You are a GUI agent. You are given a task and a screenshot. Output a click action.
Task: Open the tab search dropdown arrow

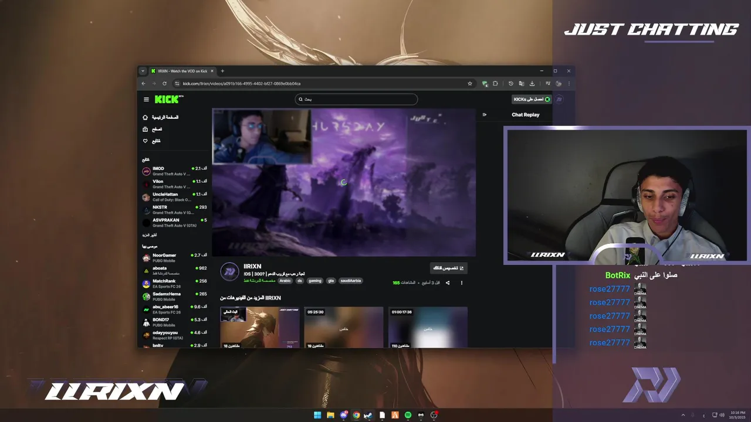142,71
